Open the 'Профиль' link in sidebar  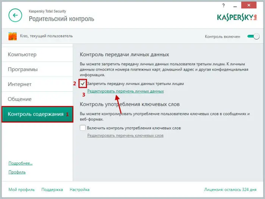(17, 172)
